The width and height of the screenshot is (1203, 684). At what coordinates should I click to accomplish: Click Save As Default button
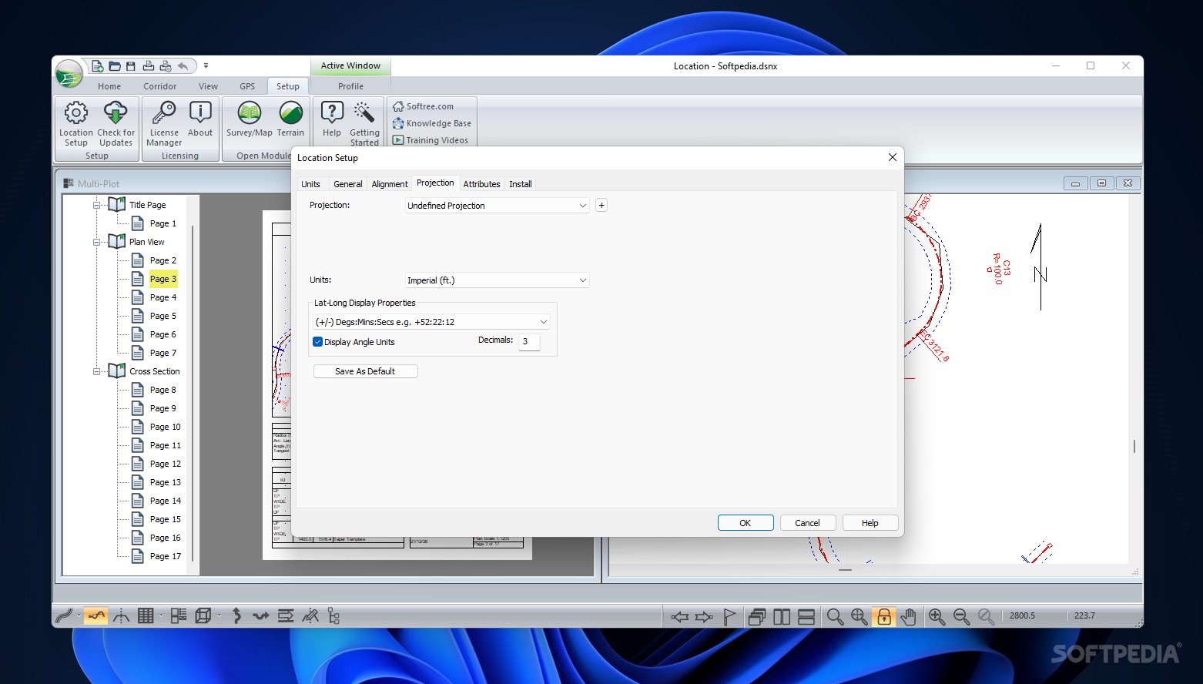[365, 371]
